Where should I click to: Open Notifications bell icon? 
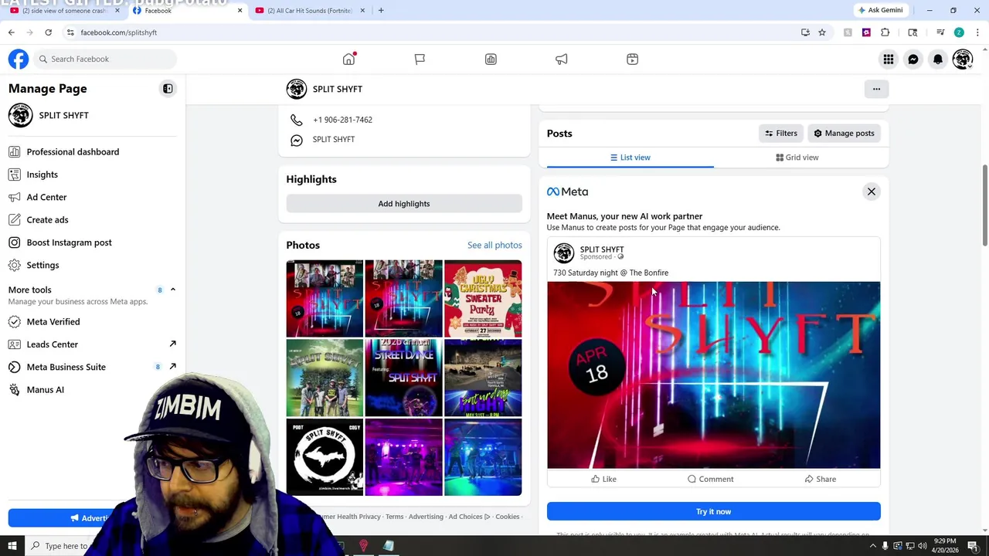[938, 59]
